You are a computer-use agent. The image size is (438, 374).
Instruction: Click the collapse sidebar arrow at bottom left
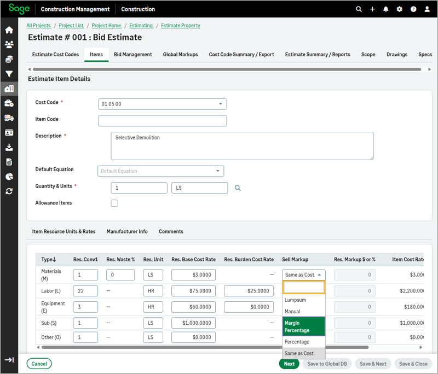point(9,360)
